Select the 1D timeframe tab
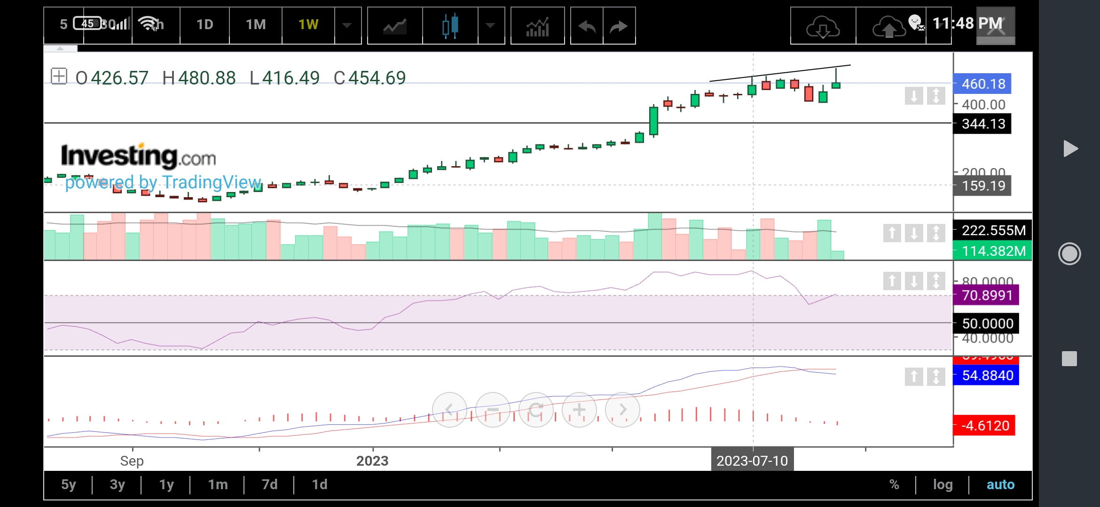Viewport: 1100px width, 507px height. click(204, 24)
